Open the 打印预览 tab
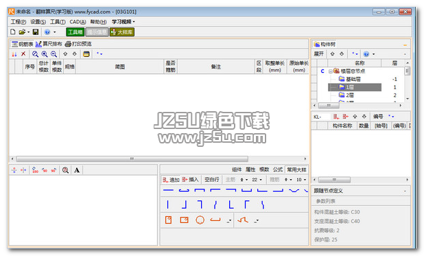Screen dimensions: 424x256 pyautogui.click(x=78, y=44)
